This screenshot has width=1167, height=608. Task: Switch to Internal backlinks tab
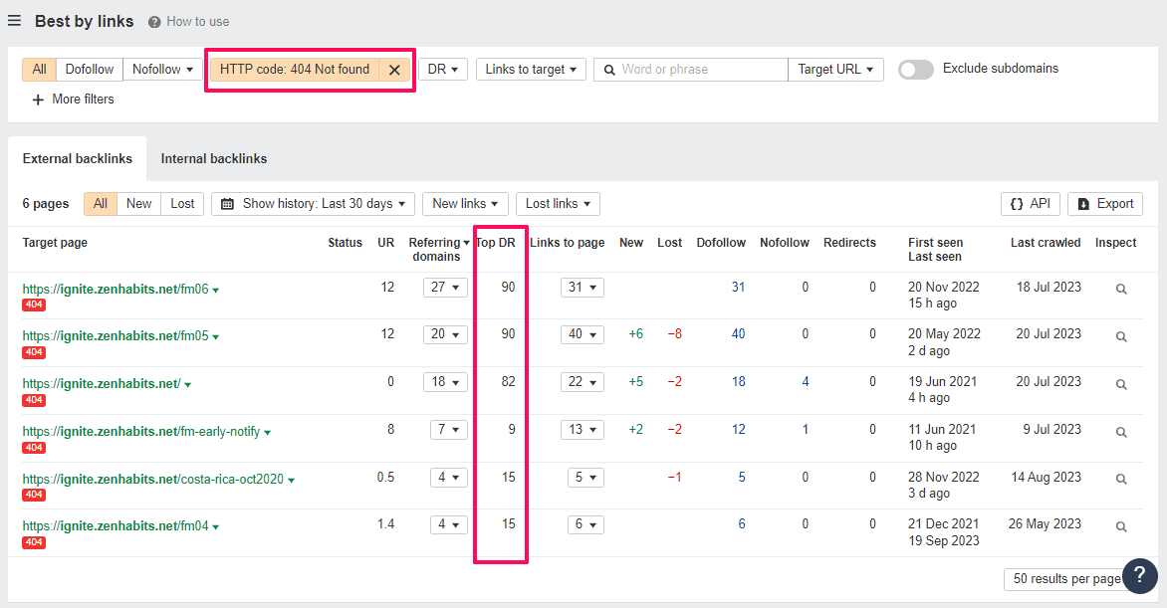coord(214,158)
